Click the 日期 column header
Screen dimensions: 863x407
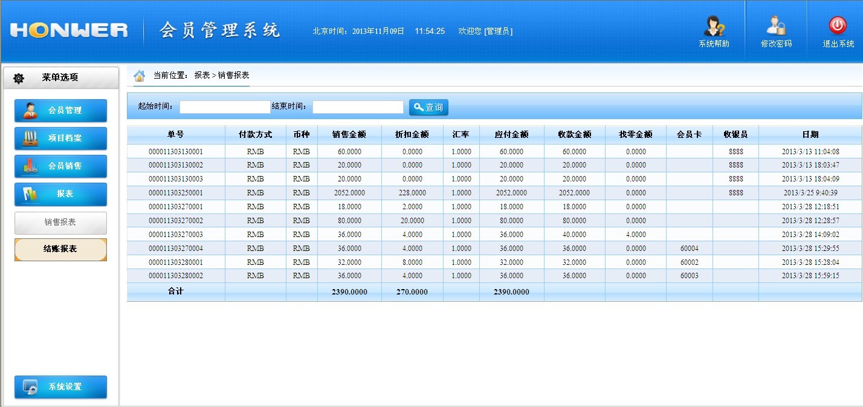[x=810, y=134]
